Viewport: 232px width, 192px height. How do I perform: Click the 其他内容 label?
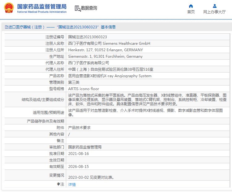click(x=57, y=134)
